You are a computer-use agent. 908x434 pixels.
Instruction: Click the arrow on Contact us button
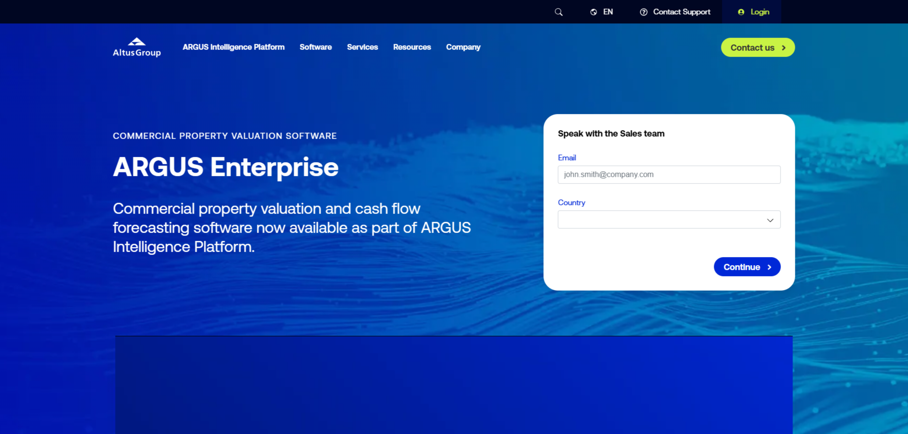(783, 48)
